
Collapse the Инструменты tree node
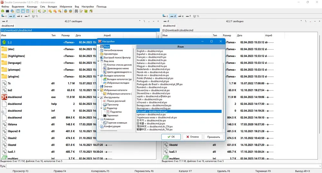click(98, 97)
